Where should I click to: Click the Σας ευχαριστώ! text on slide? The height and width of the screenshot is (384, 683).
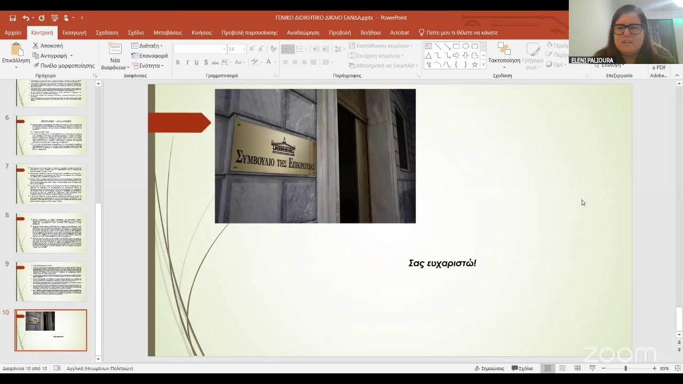(442, 263)
